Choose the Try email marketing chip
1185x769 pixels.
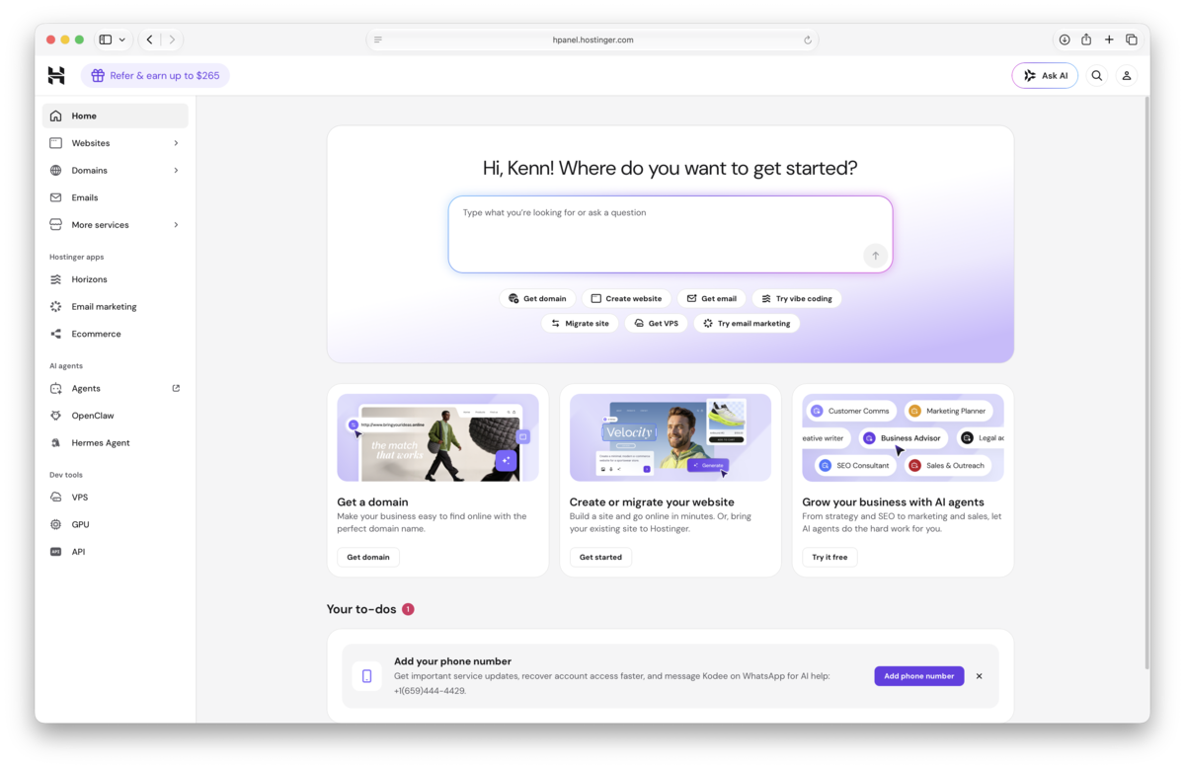click(x=748, y=323)
